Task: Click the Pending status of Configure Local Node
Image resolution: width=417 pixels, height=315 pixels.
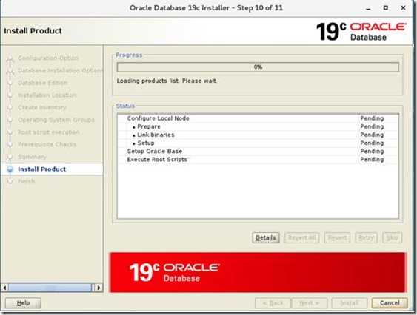Action: pos(372,118)
